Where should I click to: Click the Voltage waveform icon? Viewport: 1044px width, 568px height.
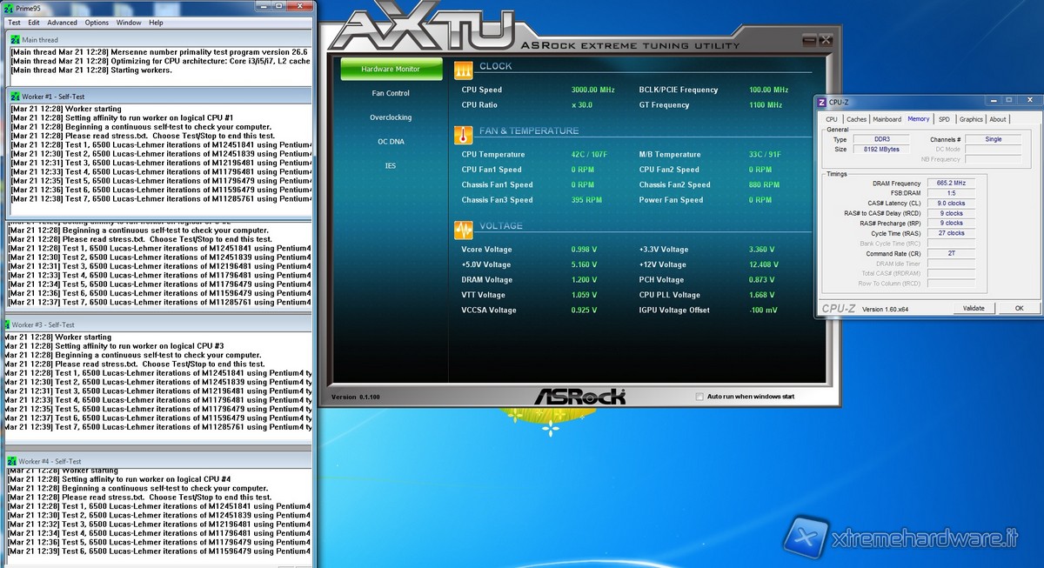[x=464, y=228]
